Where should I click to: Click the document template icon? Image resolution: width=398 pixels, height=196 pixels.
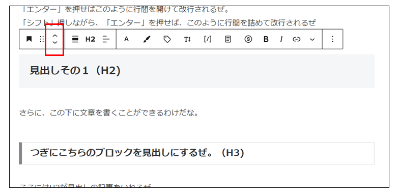point(228,39)
